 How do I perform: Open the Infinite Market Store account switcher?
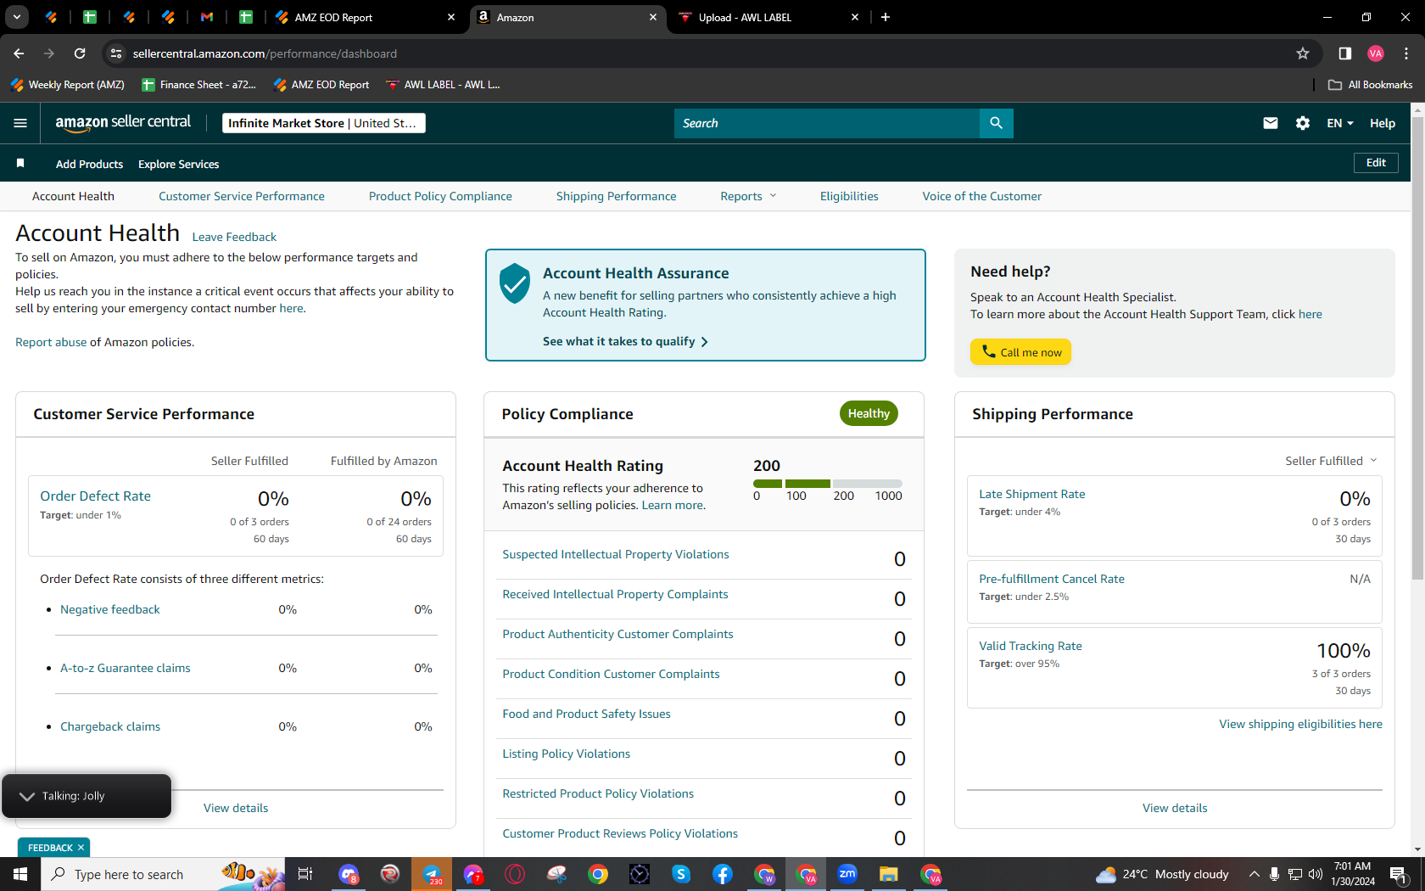[323, 123]
